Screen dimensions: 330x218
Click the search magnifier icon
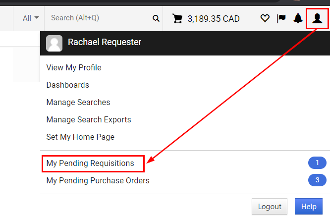click(x=156, y=19)
